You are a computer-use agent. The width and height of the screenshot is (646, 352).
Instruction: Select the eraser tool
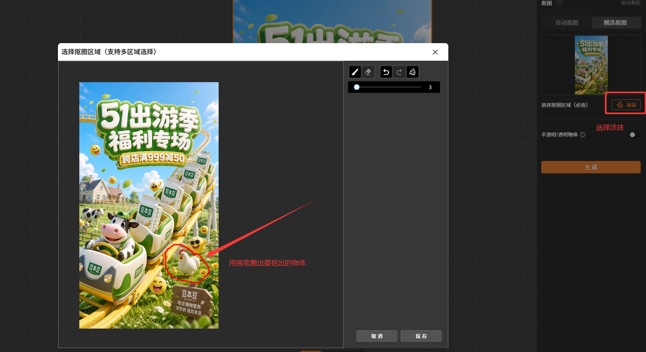(x=368, y=72)
